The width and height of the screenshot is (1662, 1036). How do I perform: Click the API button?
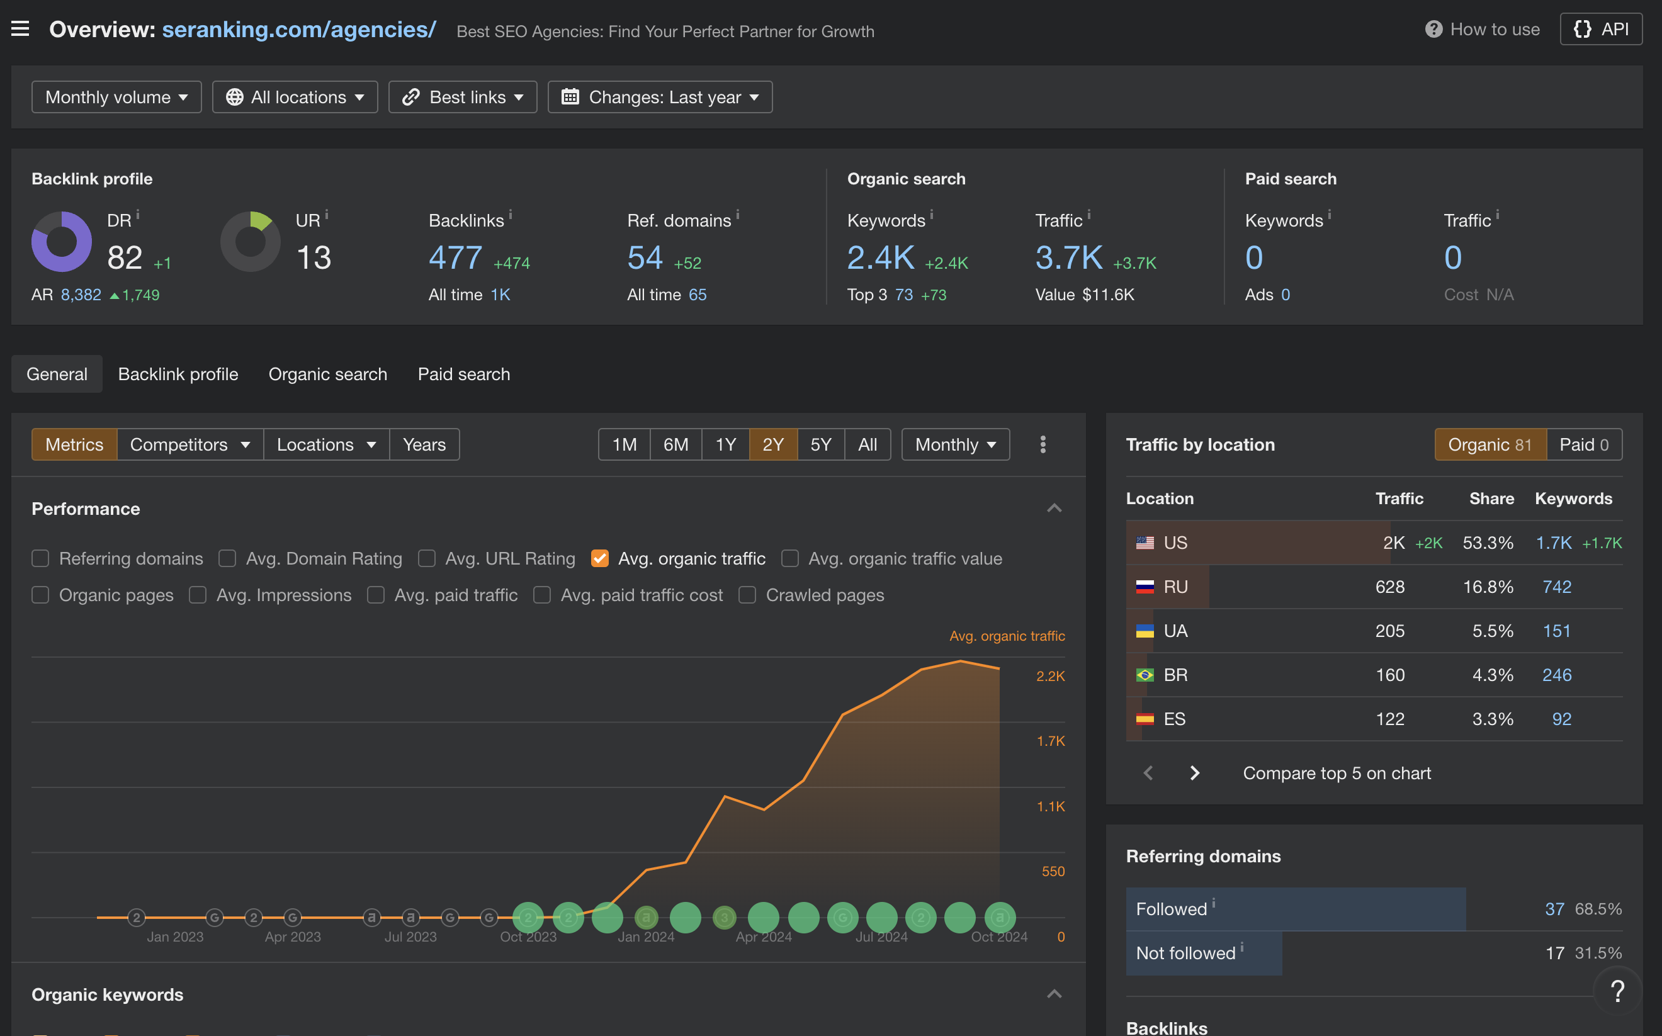(x=1601, y=29)
